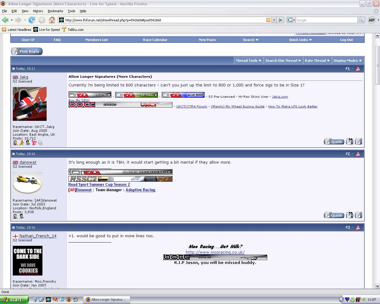Click the browser Forward arrow button
The height and width of the screenshot is (304, 380).
(18, 20)
